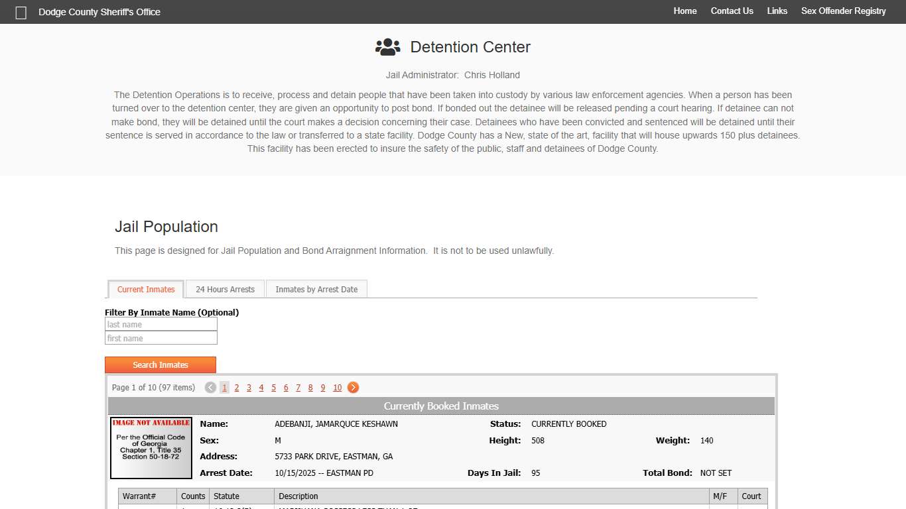Image resolution: width=906 pixels, height=509 pixels.
Task: Click the Detention Center people group icon
Action: click(388, 47)
